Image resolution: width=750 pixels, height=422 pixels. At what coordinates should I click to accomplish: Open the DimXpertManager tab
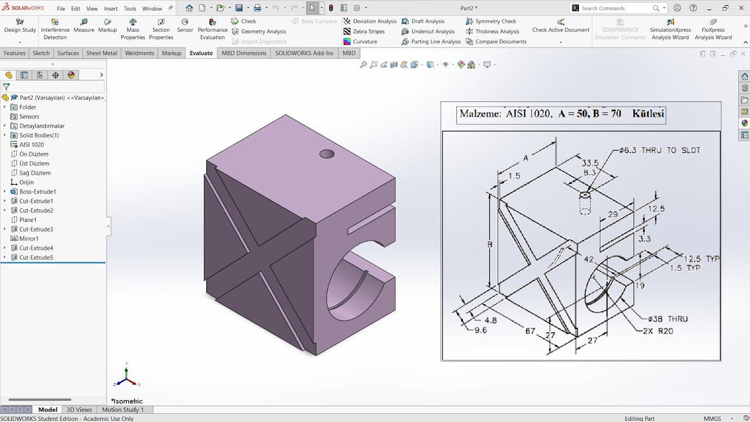pyautogui.click(x=56, y=75)
